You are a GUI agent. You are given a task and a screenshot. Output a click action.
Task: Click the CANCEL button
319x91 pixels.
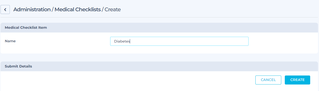click(268, 80)
